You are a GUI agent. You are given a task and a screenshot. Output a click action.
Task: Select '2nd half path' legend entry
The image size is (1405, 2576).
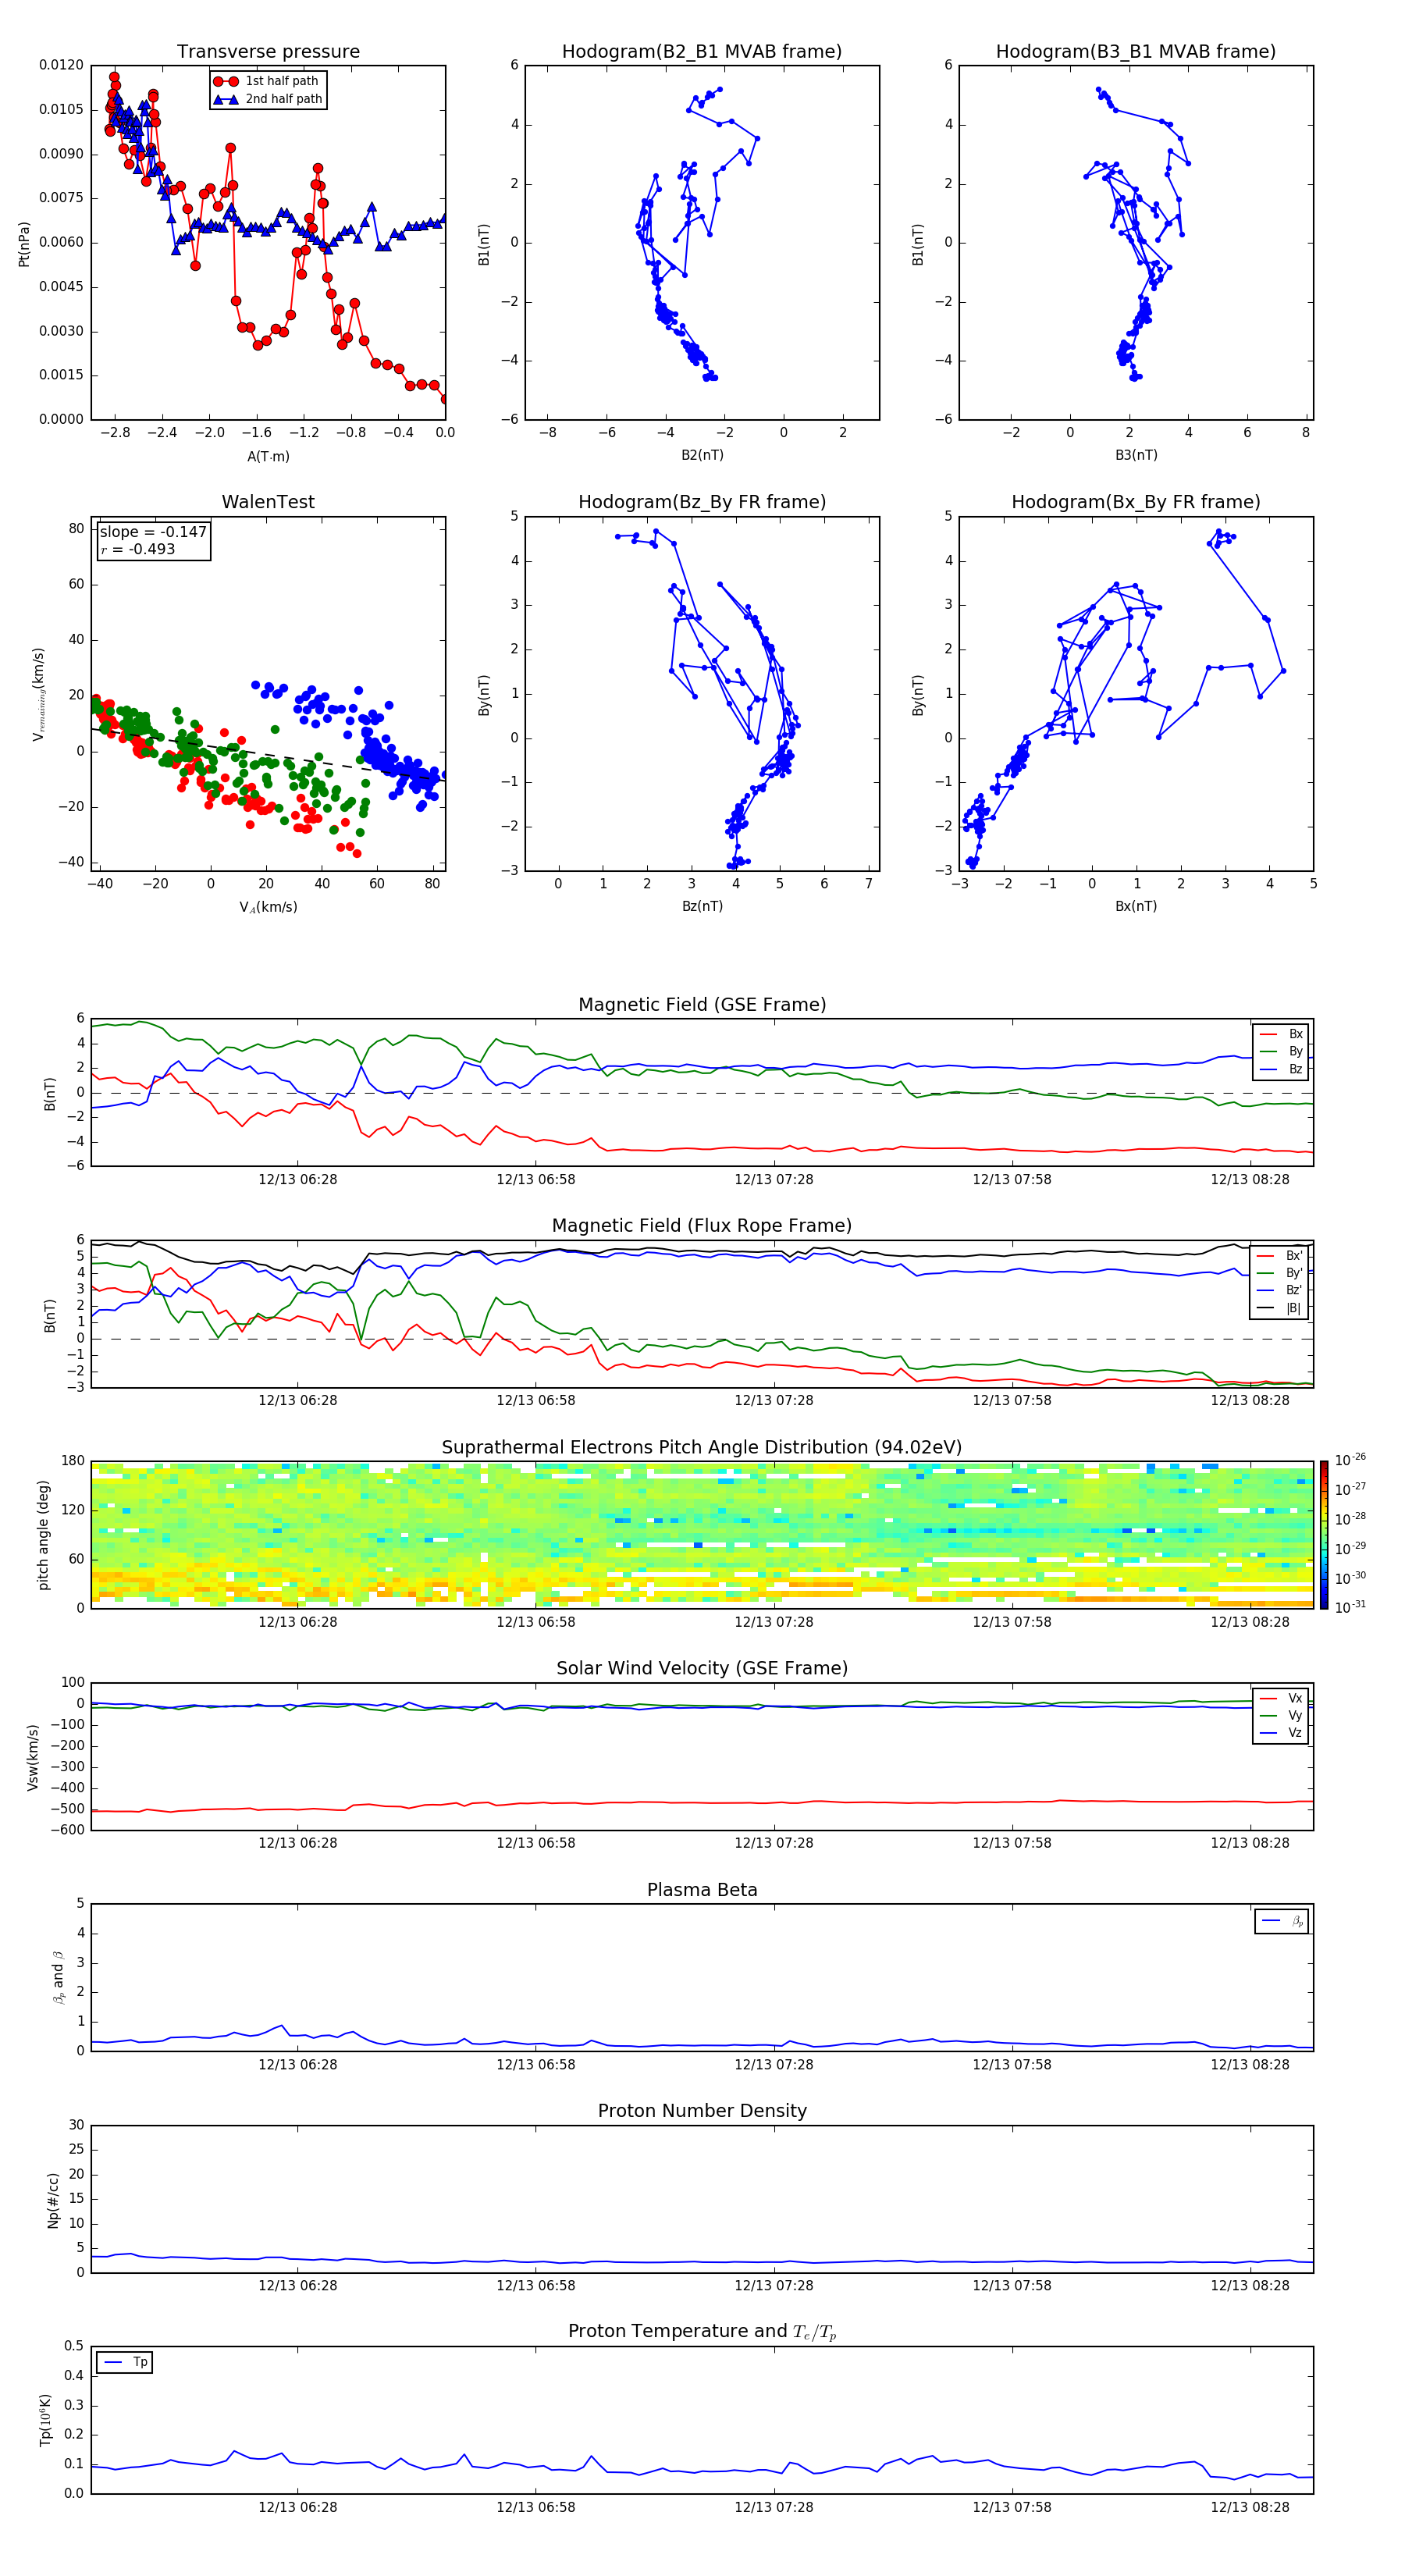[267, 99]
